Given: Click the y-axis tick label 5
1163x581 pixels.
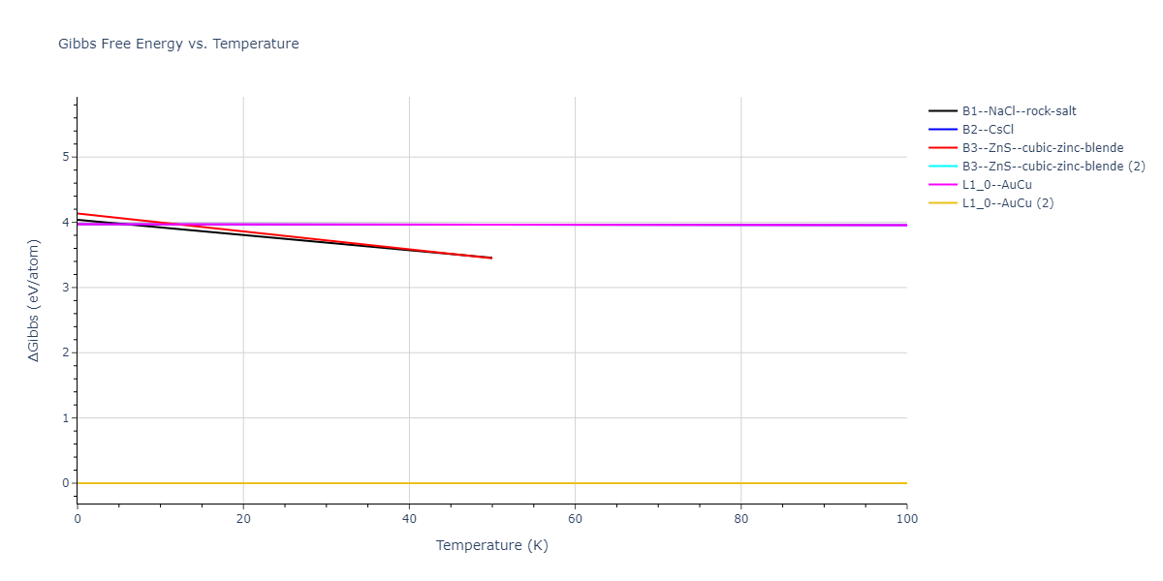Looking at the screenshot, I should 65,157.
